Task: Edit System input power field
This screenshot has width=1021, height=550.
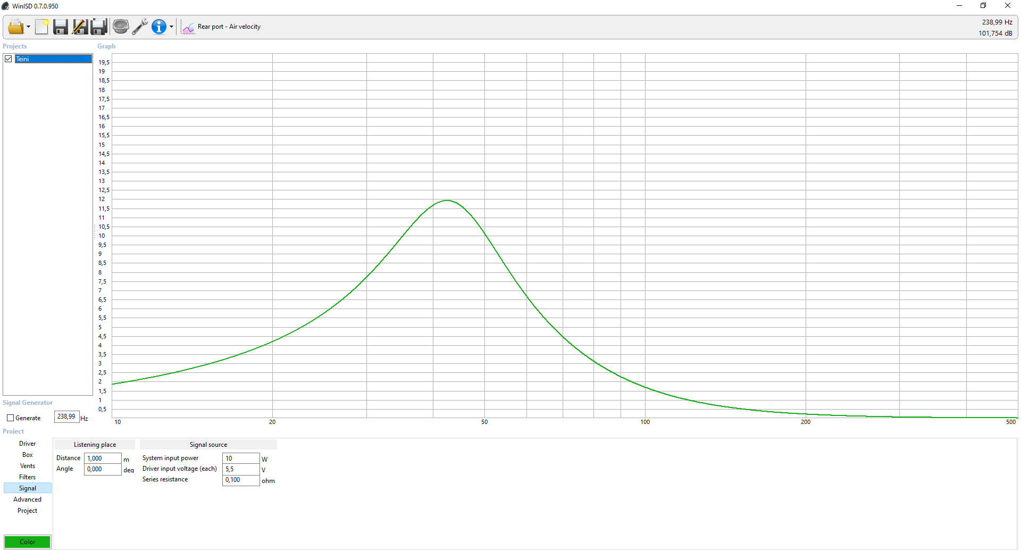Action: [241, 459]
